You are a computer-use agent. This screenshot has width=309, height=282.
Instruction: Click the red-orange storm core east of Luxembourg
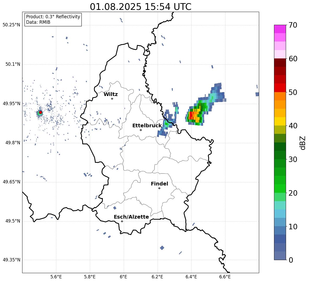coord(194,116)
